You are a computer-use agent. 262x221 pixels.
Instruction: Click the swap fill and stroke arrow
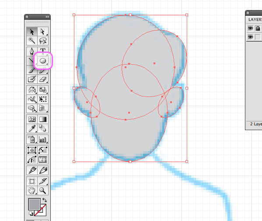(x=45, y=200)
